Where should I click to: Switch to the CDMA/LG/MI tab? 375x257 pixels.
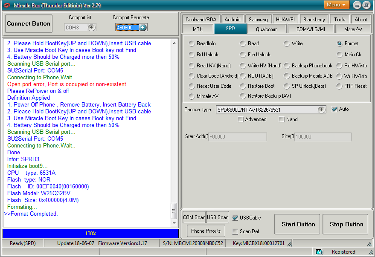[311, 29]
